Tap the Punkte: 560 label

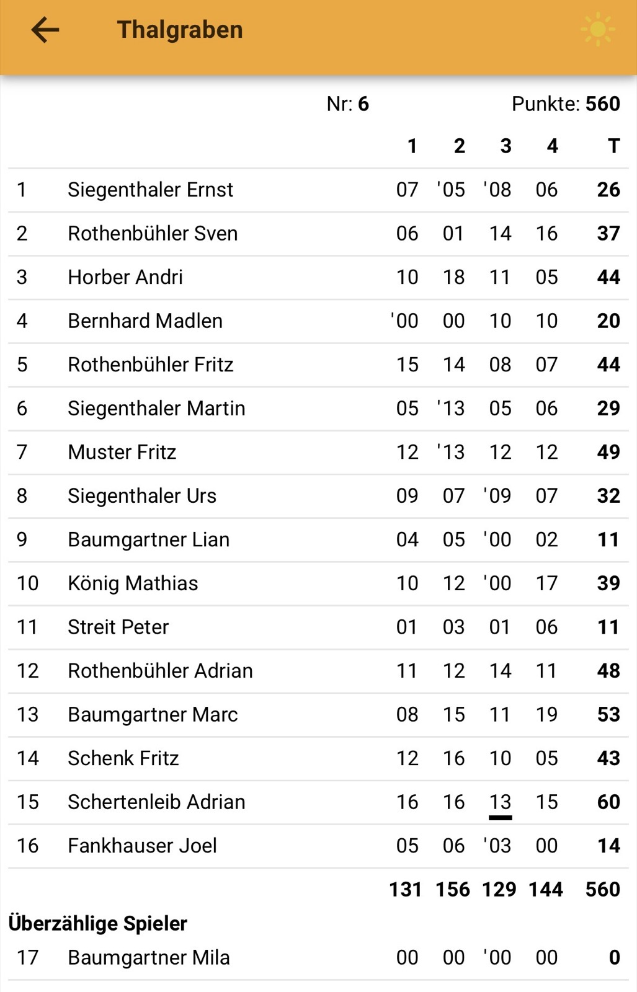tap(565, 104)
